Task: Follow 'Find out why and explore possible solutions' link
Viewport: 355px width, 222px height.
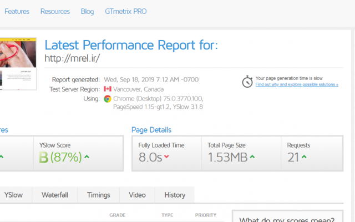Action: [x=297, y=84]
